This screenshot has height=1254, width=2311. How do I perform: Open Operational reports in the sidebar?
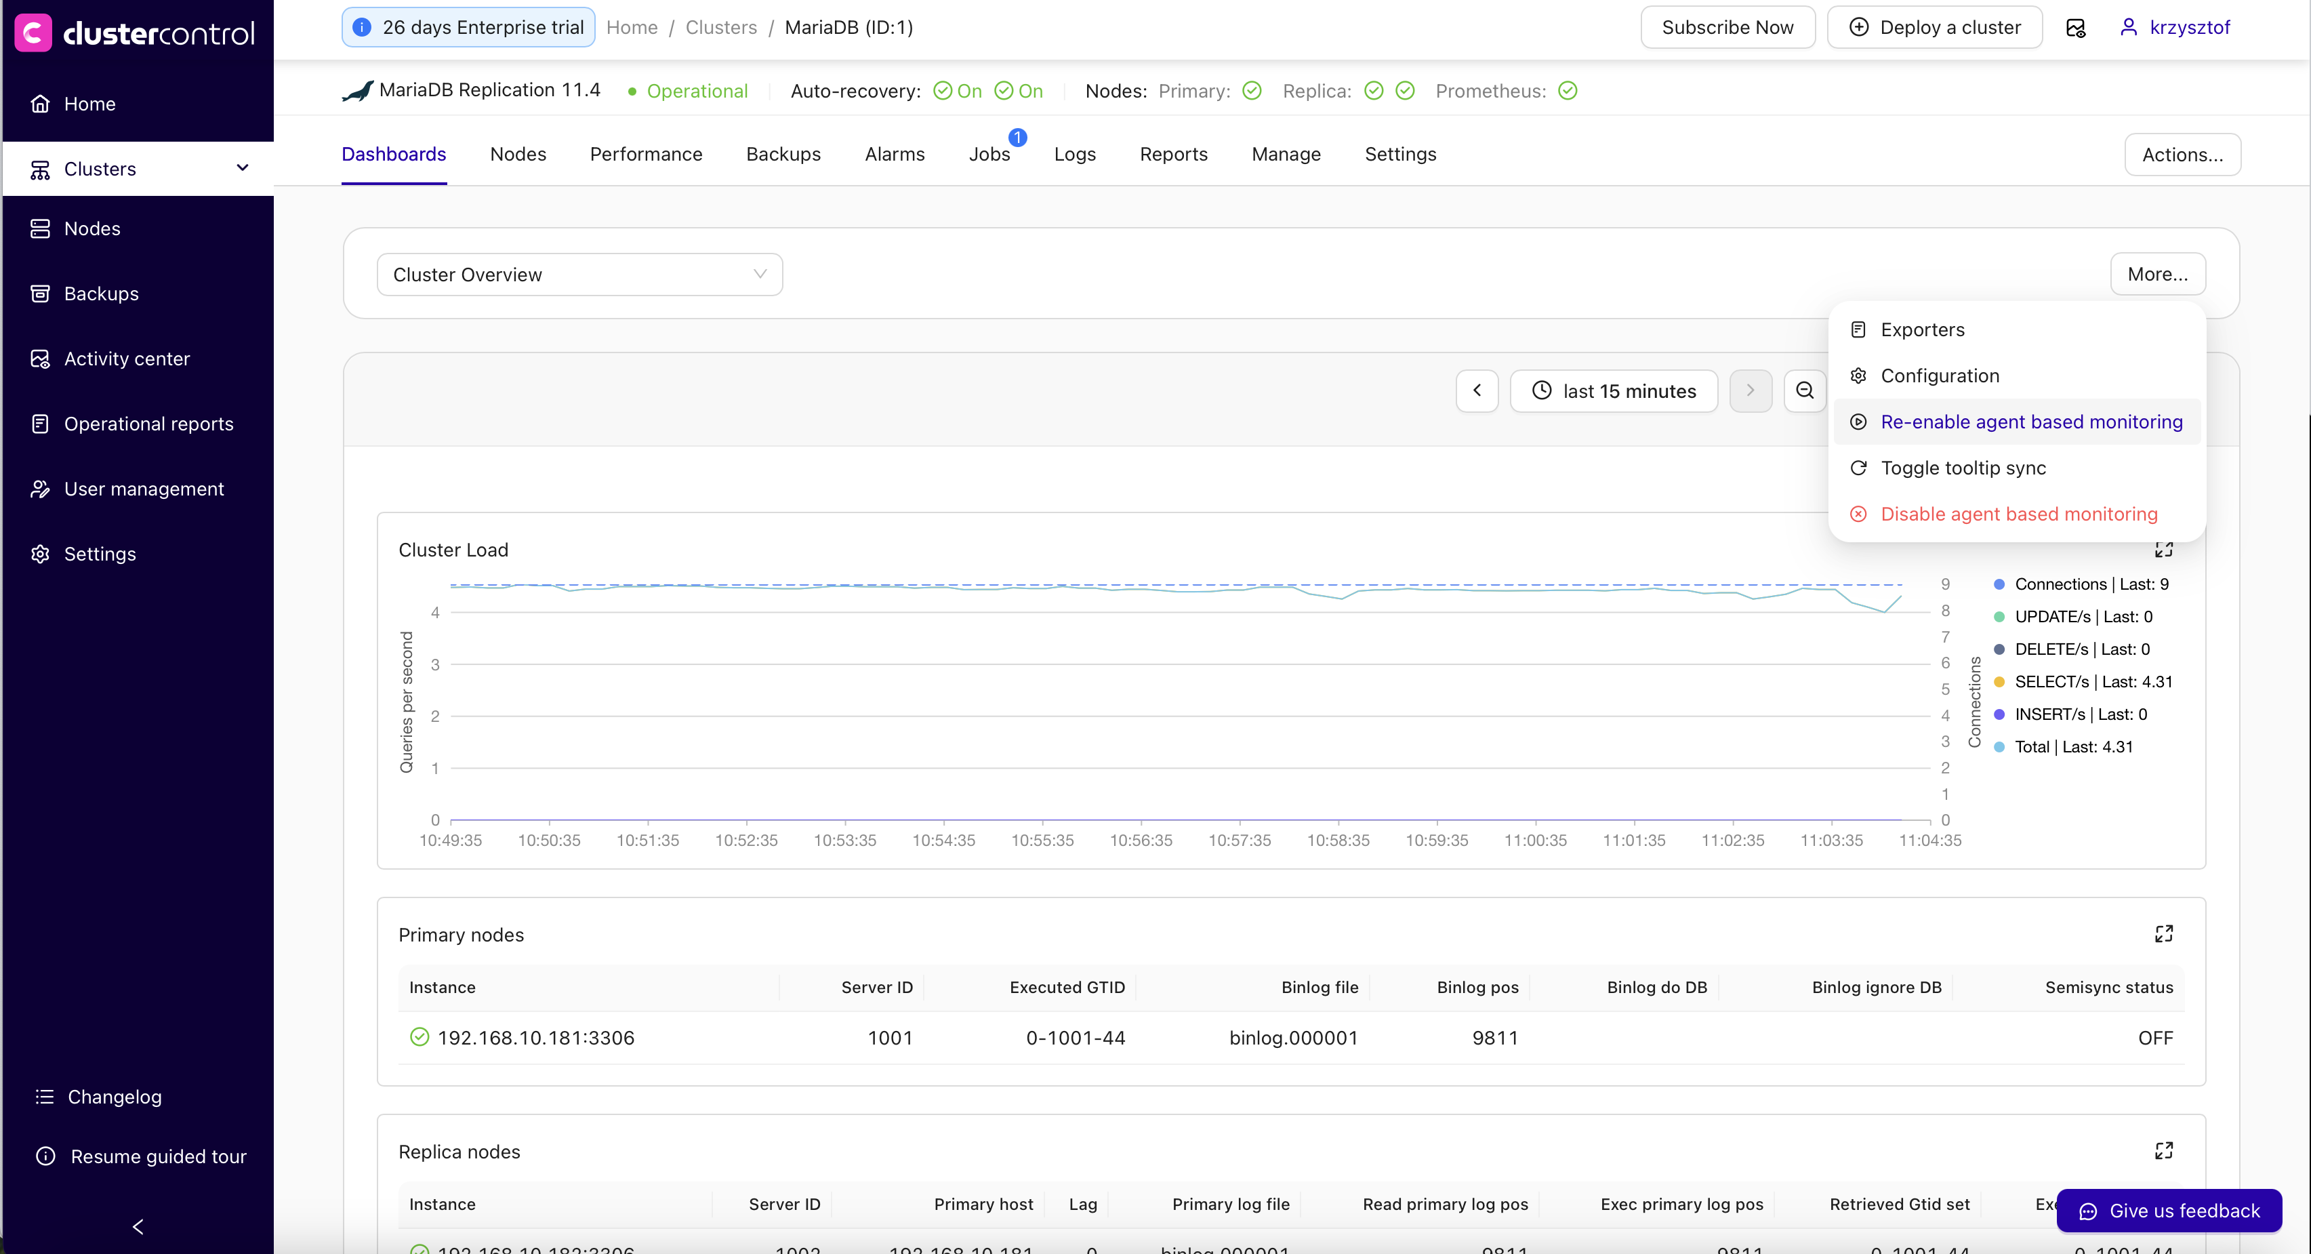pyautogui.click(x=149, y=424)
